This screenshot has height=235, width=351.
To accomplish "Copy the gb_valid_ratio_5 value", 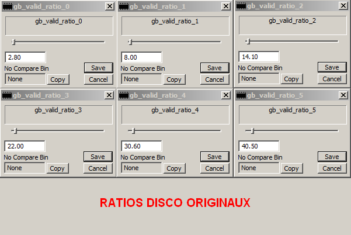I will tap(291, 168).
